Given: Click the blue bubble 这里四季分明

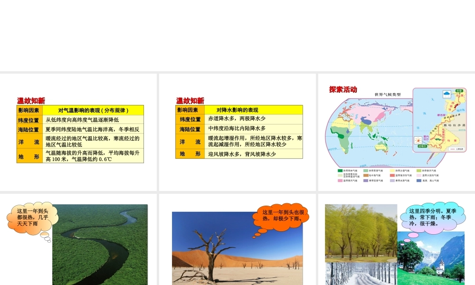Looking at the screenshot, I should pyautogui.click(x=433, y=217).
